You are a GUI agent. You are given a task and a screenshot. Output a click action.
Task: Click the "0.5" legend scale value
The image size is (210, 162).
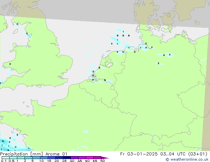[x=12, y=161]
